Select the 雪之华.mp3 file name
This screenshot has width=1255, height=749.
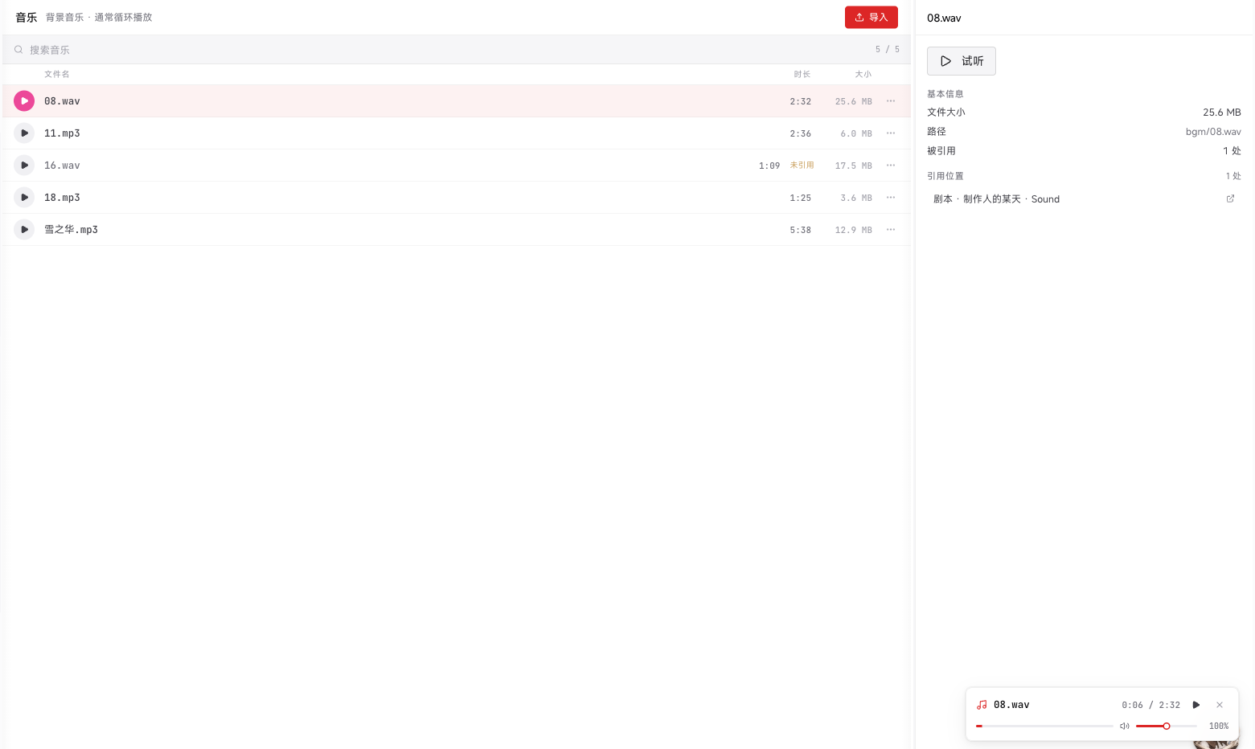pyautogui.click(x=71, y=230)
